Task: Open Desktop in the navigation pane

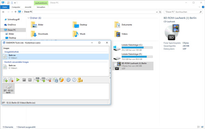Action: pyautogui.click(x=11, y=38)
